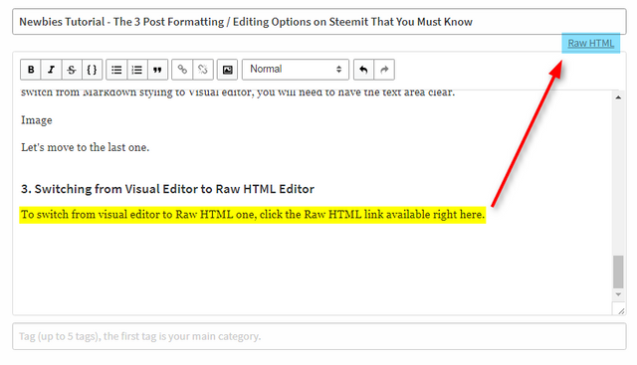The height and width of the screenshot is (365, 637).
Task: Click the heading '3. Switching from Visual Editor'
Action: click(167, 189)
